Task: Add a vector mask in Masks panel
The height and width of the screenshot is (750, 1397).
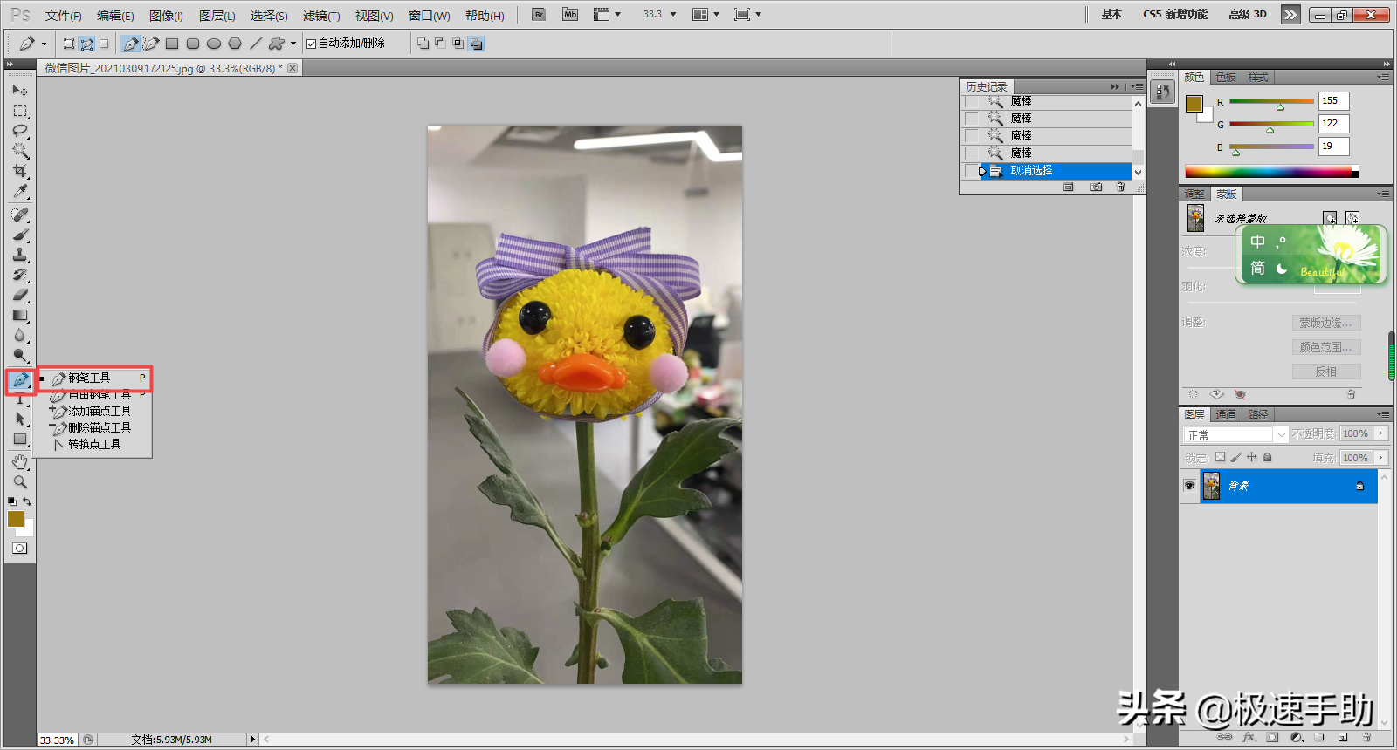Action: (x=1352, y=218)
